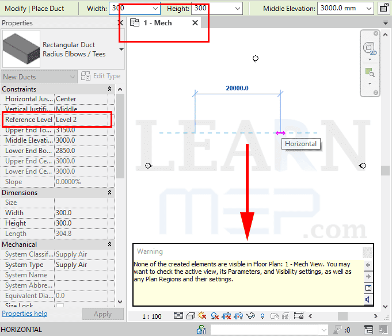This screenshot has width=392, height=336.
Task: Click the status bar list panel icon
Action: [x=368, y=330]
